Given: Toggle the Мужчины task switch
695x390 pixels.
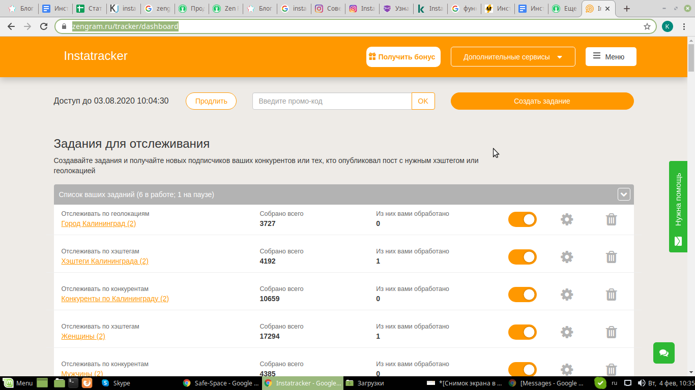Looking at the screenshot, I should click(x=523, y=370).
